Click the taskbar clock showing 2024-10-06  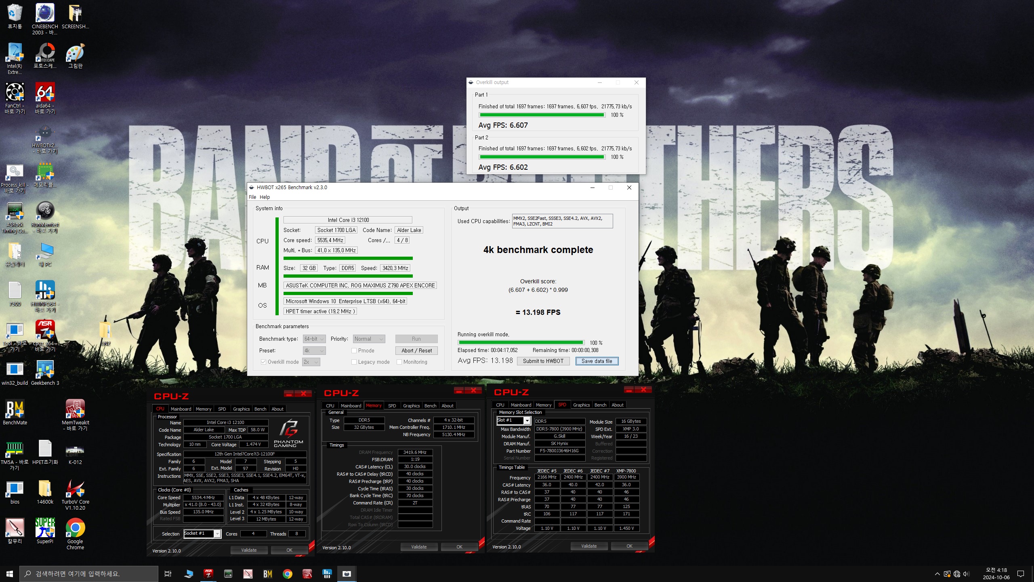click(x=996, y=574)
